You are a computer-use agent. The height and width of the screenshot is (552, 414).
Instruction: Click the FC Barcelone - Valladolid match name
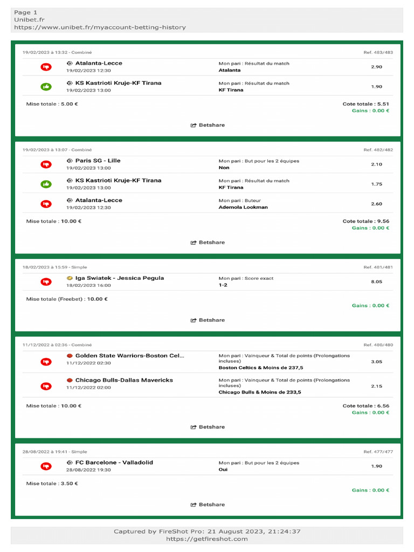pyautogui.click(x=114, y=463)
